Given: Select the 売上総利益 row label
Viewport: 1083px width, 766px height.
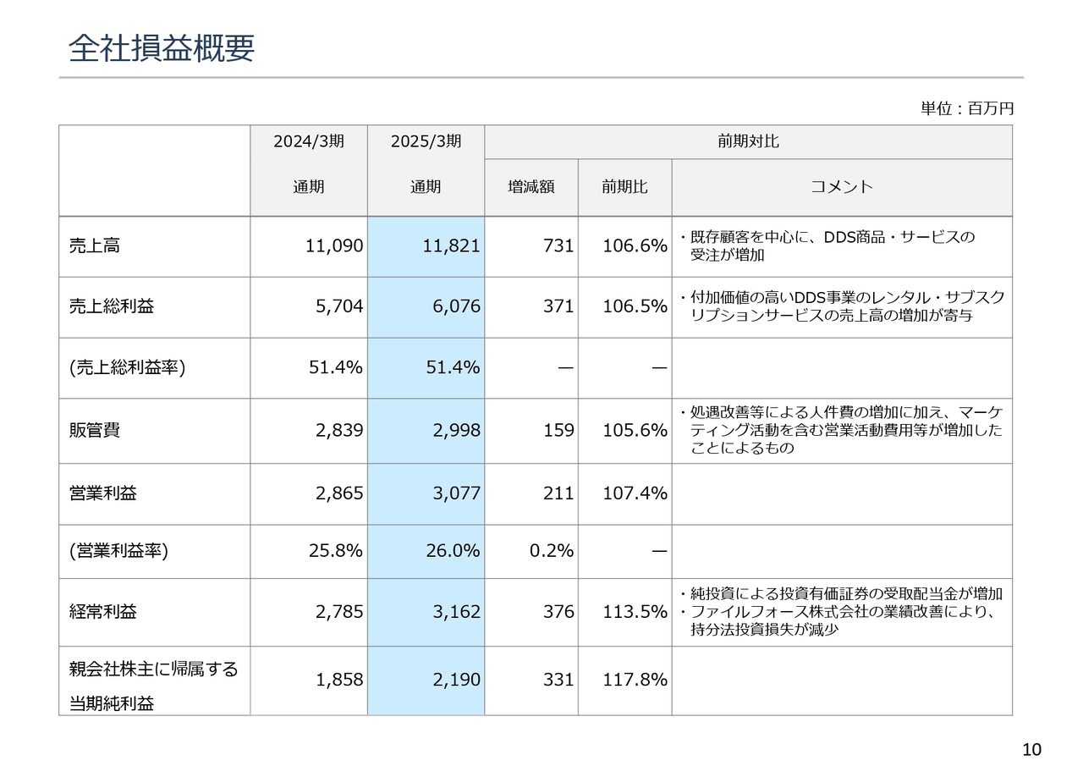Looking at the screenshot, I should (x=111, y=307).
